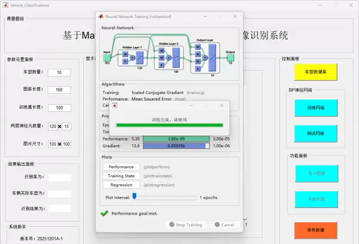Click the green Performance goal met checkmark
The height and width of the screenshot is (244, 359).
[104, 213]
